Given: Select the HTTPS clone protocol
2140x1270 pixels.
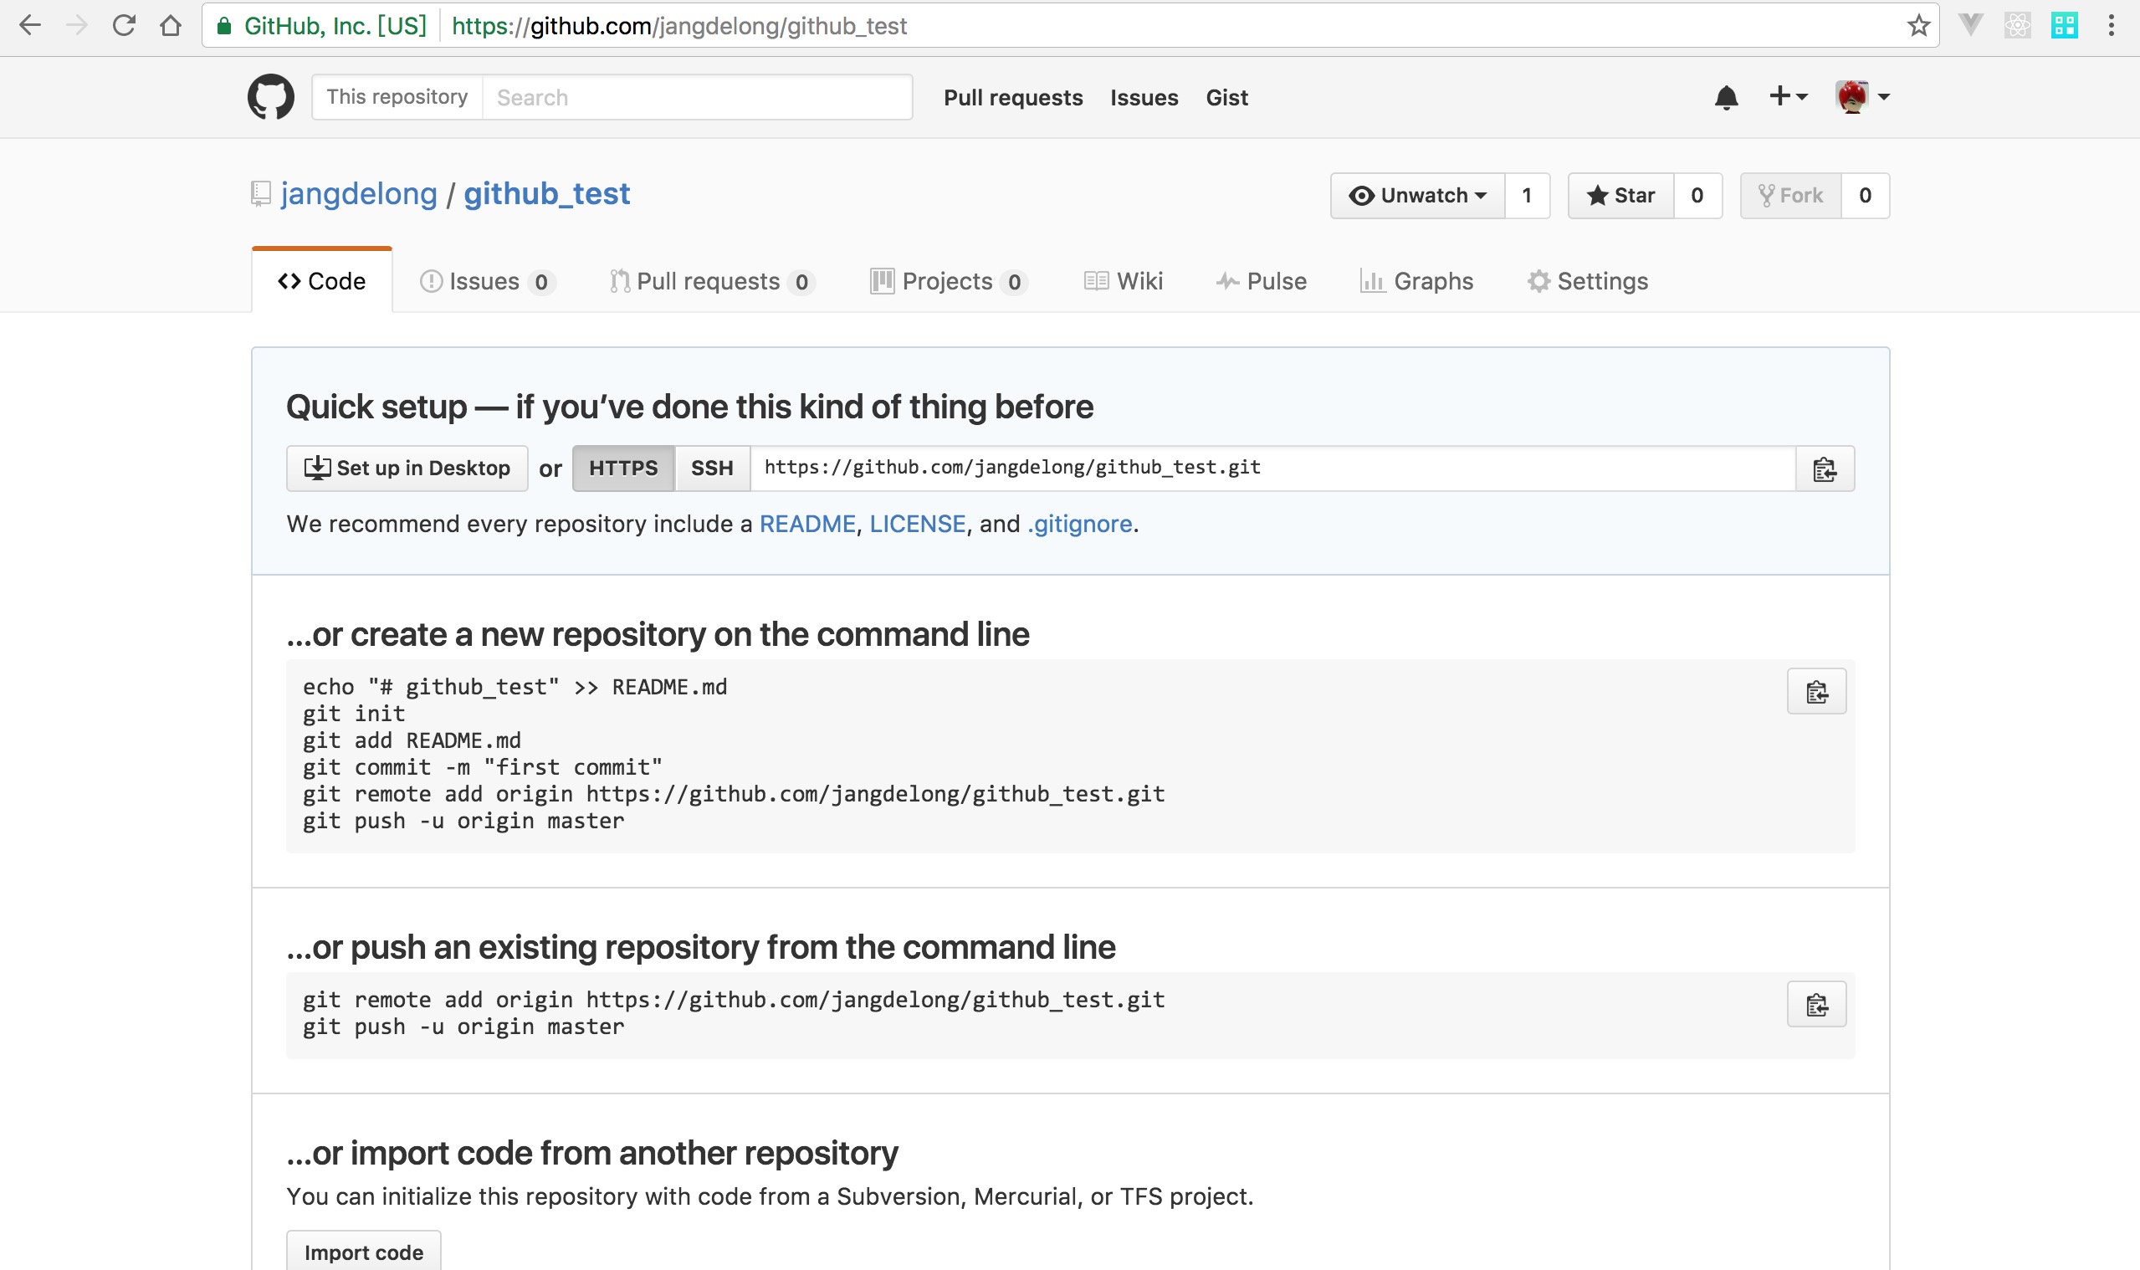Looking at the screenshot, I should click(x=623, y=469).
